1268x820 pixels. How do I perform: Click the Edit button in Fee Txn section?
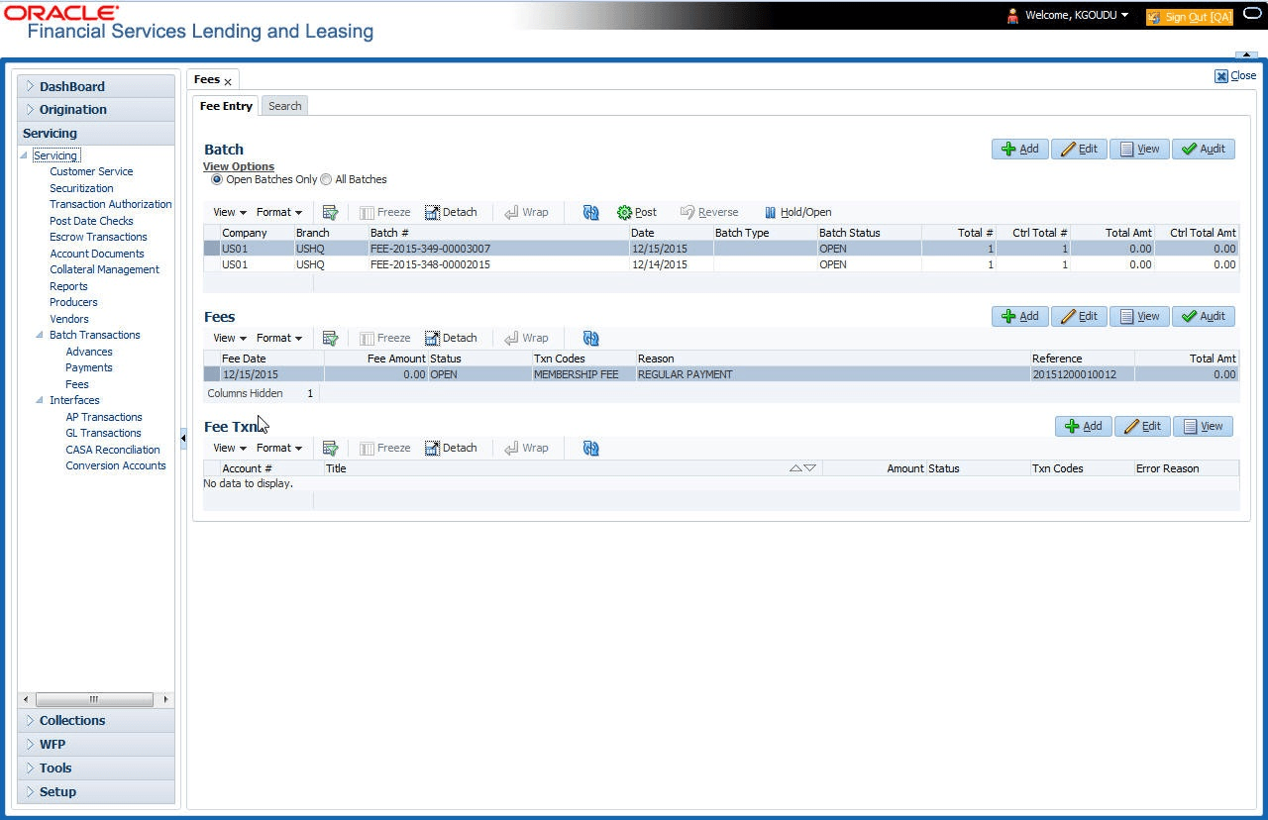1142,426
